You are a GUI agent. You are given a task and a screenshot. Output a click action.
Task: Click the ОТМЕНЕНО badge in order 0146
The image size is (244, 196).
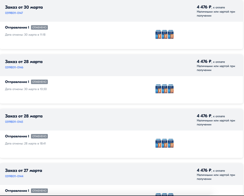(39, 82)
